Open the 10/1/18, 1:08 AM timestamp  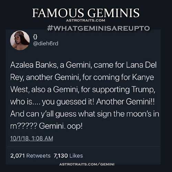[32, 138]
